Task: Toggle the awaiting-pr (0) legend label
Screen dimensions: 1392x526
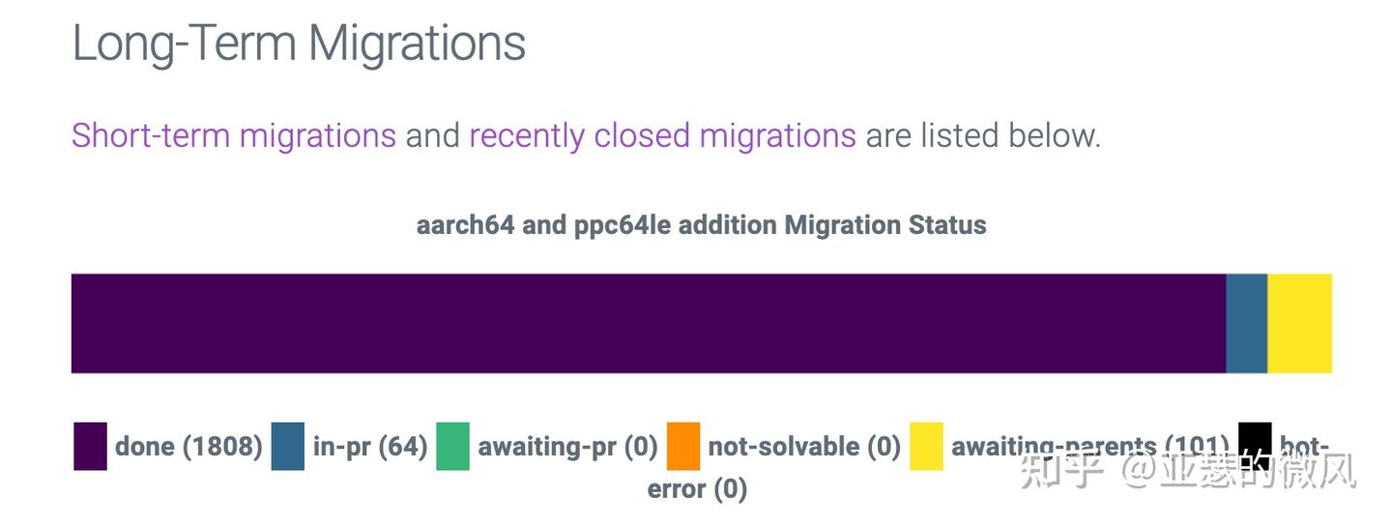Action: click(567, 447)
